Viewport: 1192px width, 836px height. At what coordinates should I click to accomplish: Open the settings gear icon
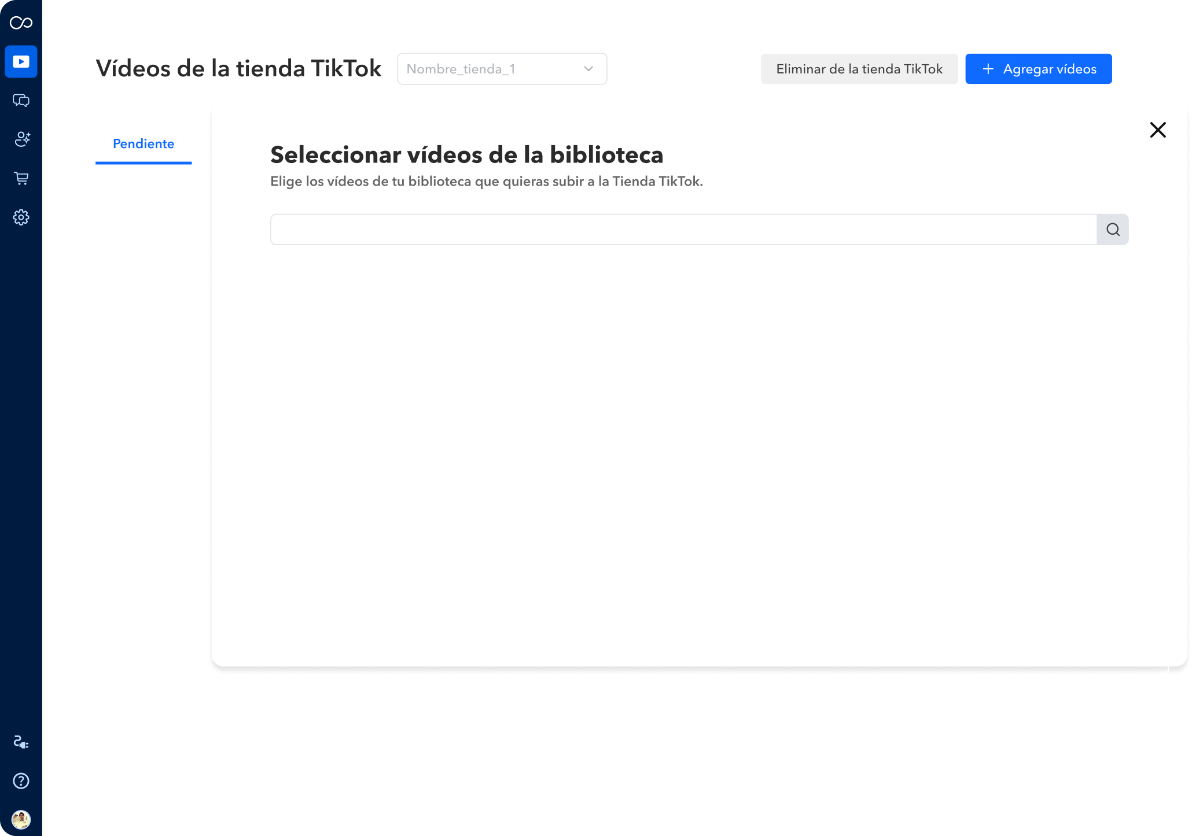tap(21, 217)
